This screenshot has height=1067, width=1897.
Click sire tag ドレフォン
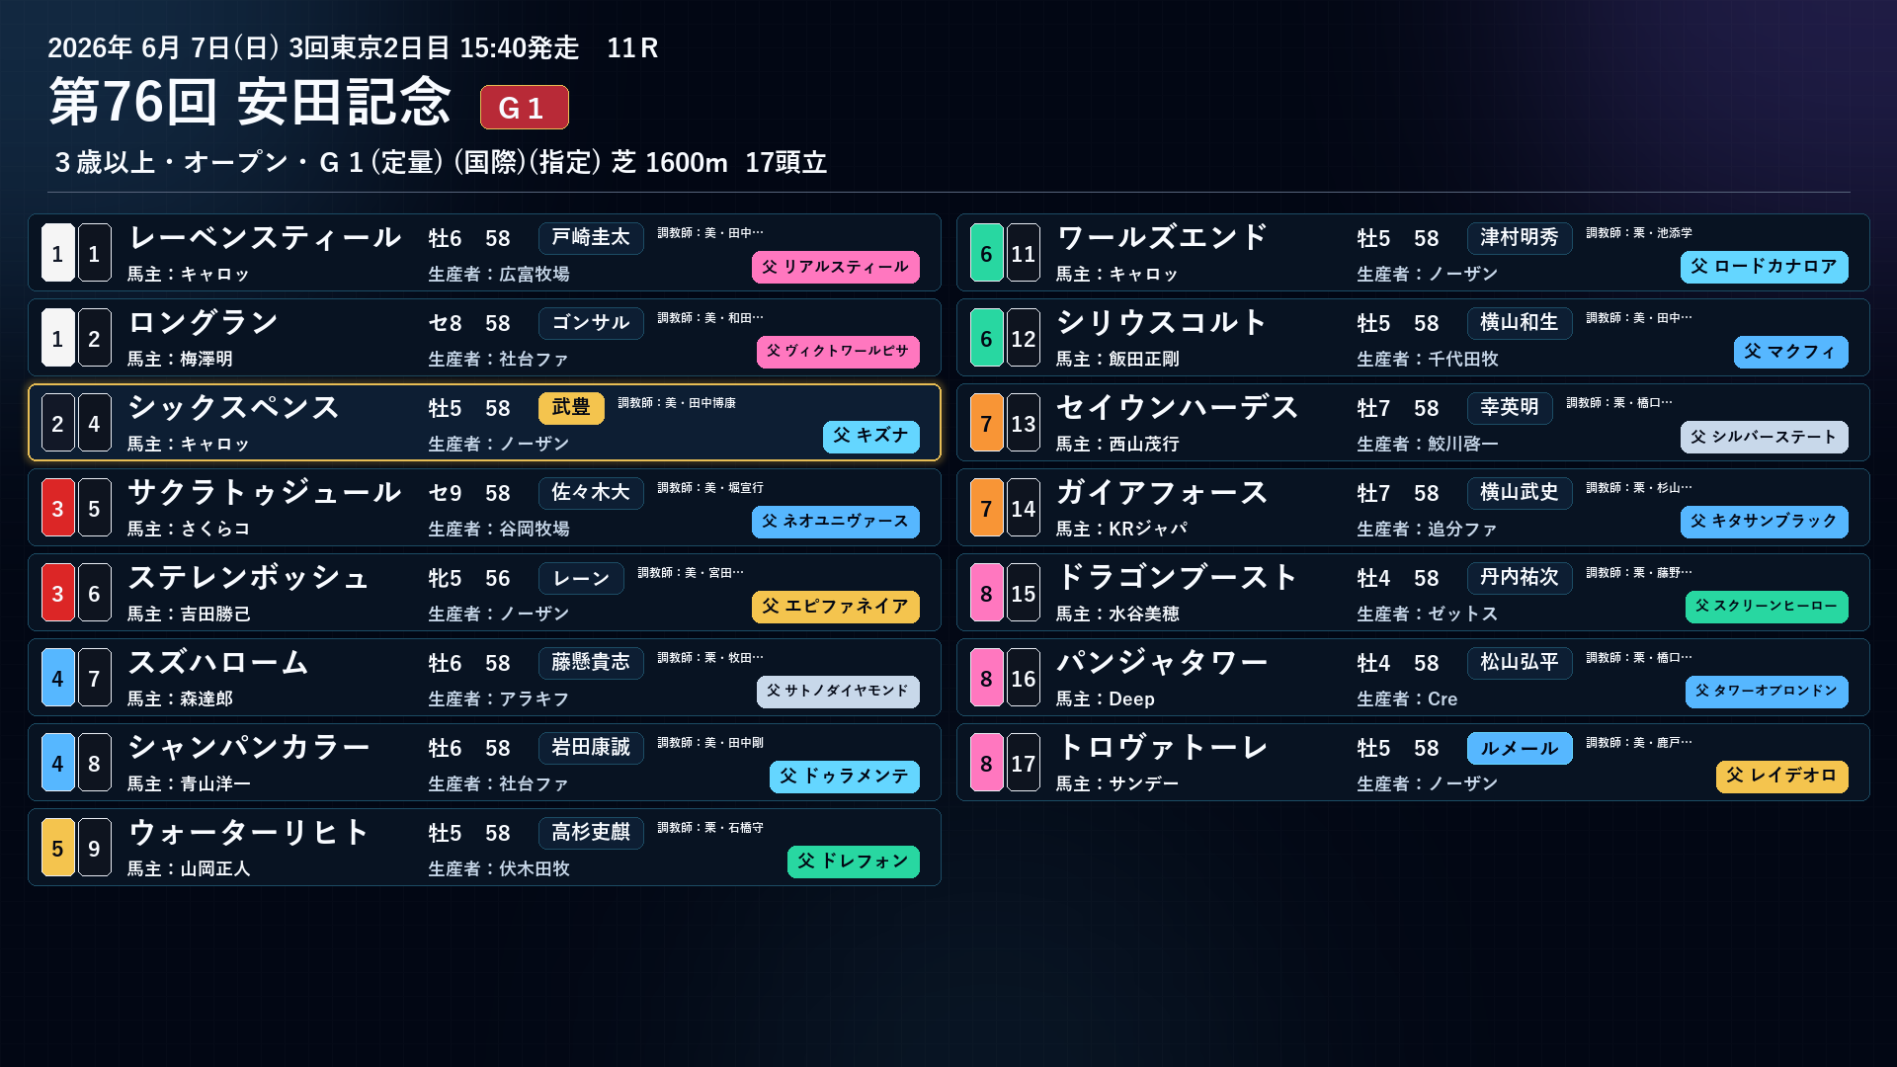click(x=854, y=862)
